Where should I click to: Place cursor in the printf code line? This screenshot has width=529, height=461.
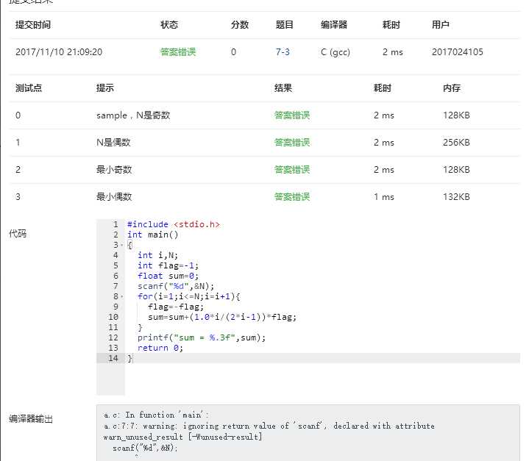point(201,337)
